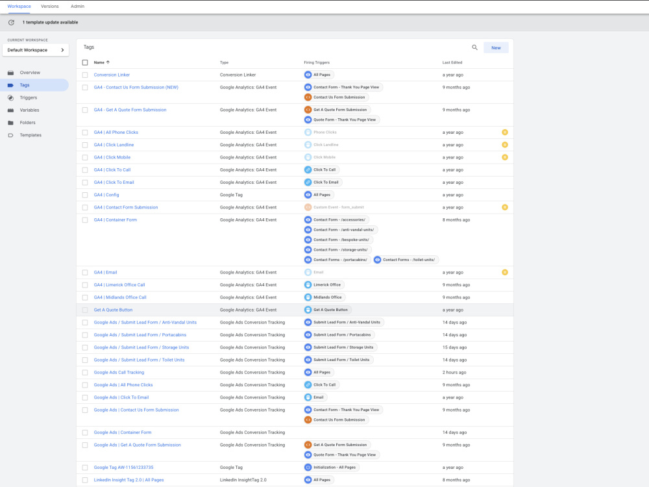The height and width of the screenshot is (487, 649).
Task: Click '2 hours ago' last edited cell
Action: [x=454, y=373]
